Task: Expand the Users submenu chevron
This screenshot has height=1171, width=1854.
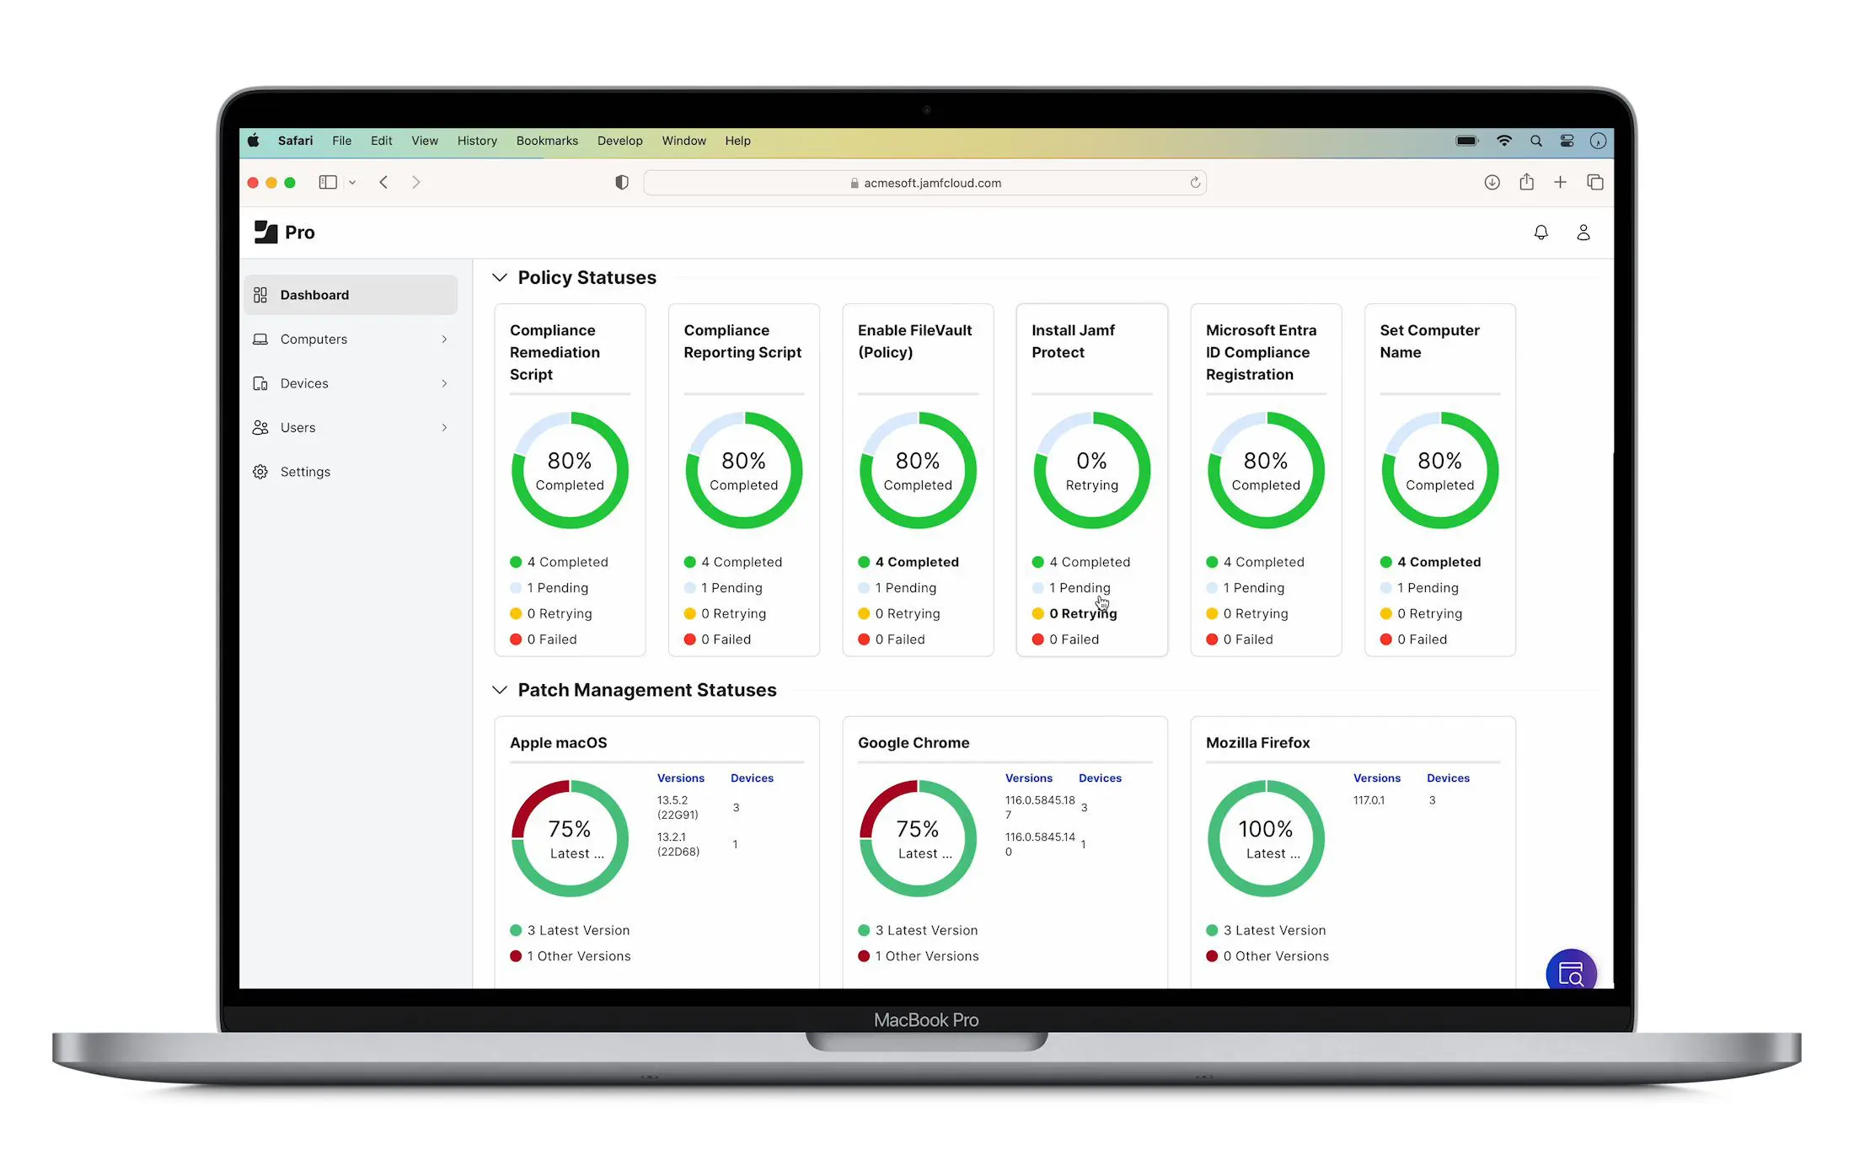Action: (x=444, y=427)
